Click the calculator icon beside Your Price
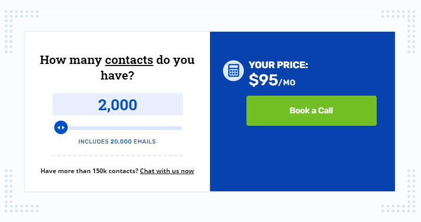 [233, 71]
